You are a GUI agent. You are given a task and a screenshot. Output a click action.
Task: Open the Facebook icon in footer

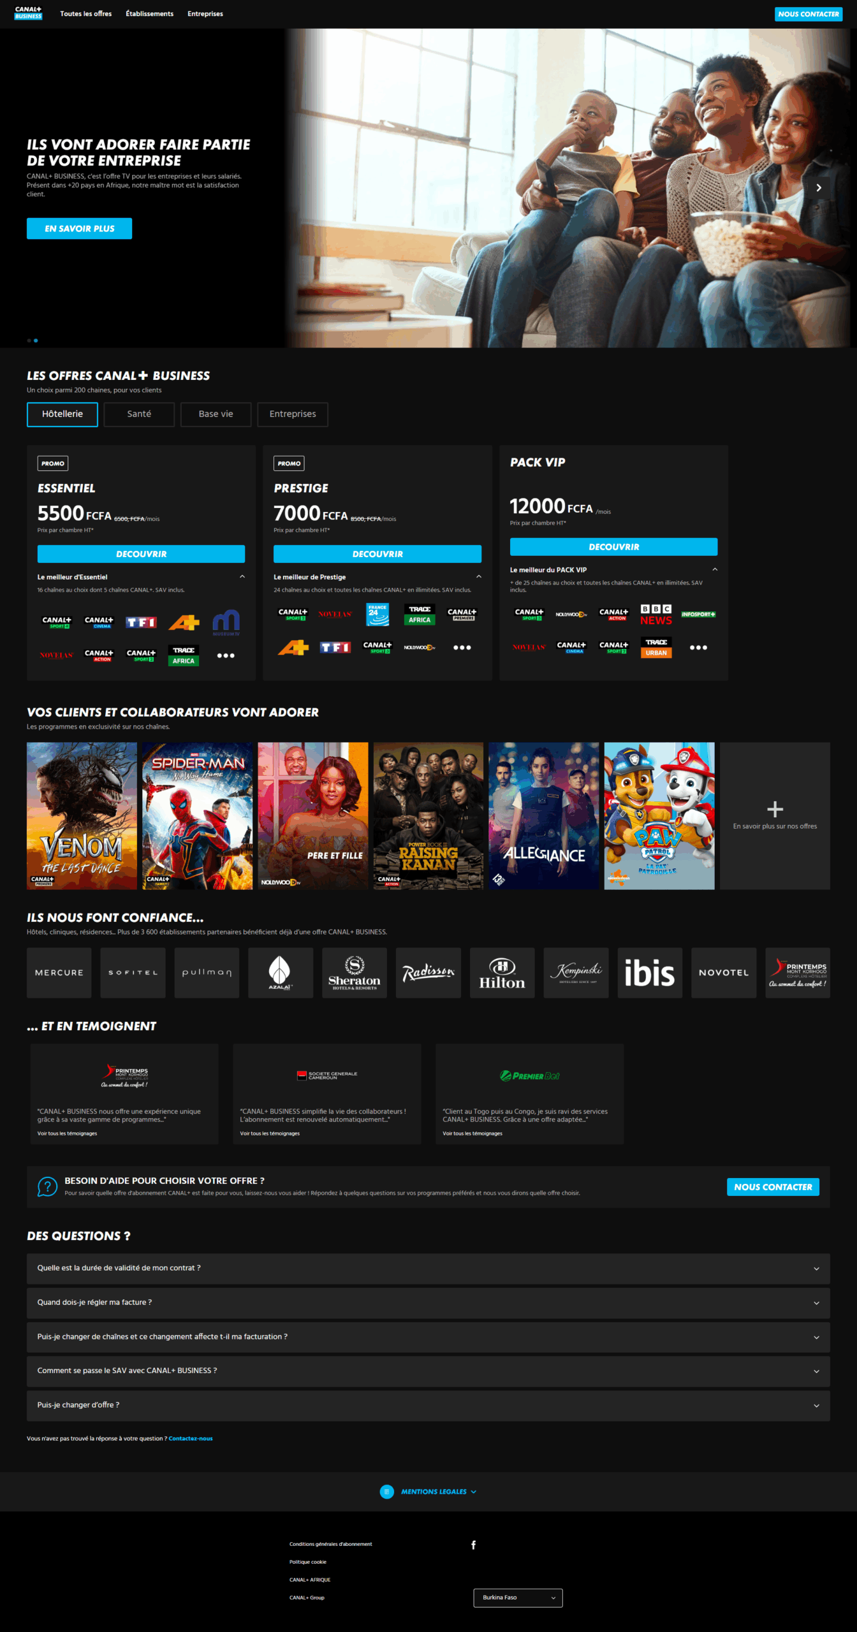(x=473, y=1545)
